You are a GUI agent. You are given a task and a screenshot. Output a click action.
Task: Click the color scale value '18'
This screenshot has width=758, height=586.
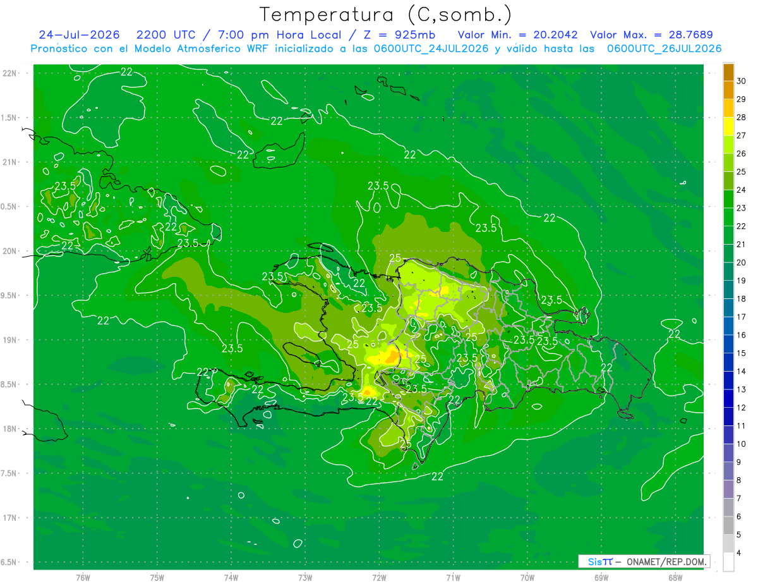tap(741, 299)
